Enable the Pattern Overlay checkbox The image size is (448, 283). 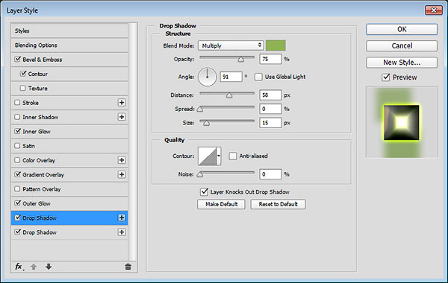pyautogui.click(x=17, y=189)
